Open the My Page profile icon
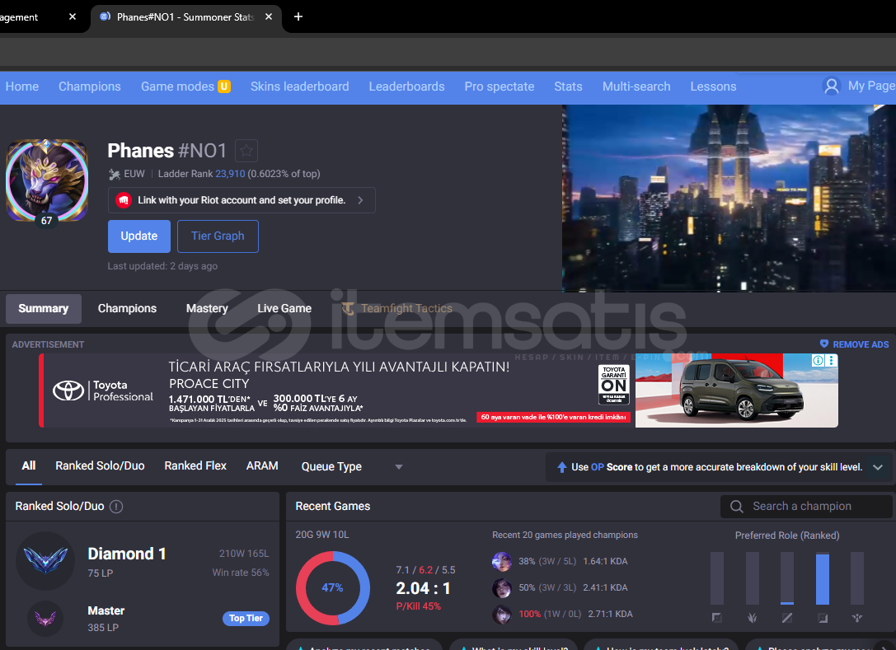 [x=832, y=86]
